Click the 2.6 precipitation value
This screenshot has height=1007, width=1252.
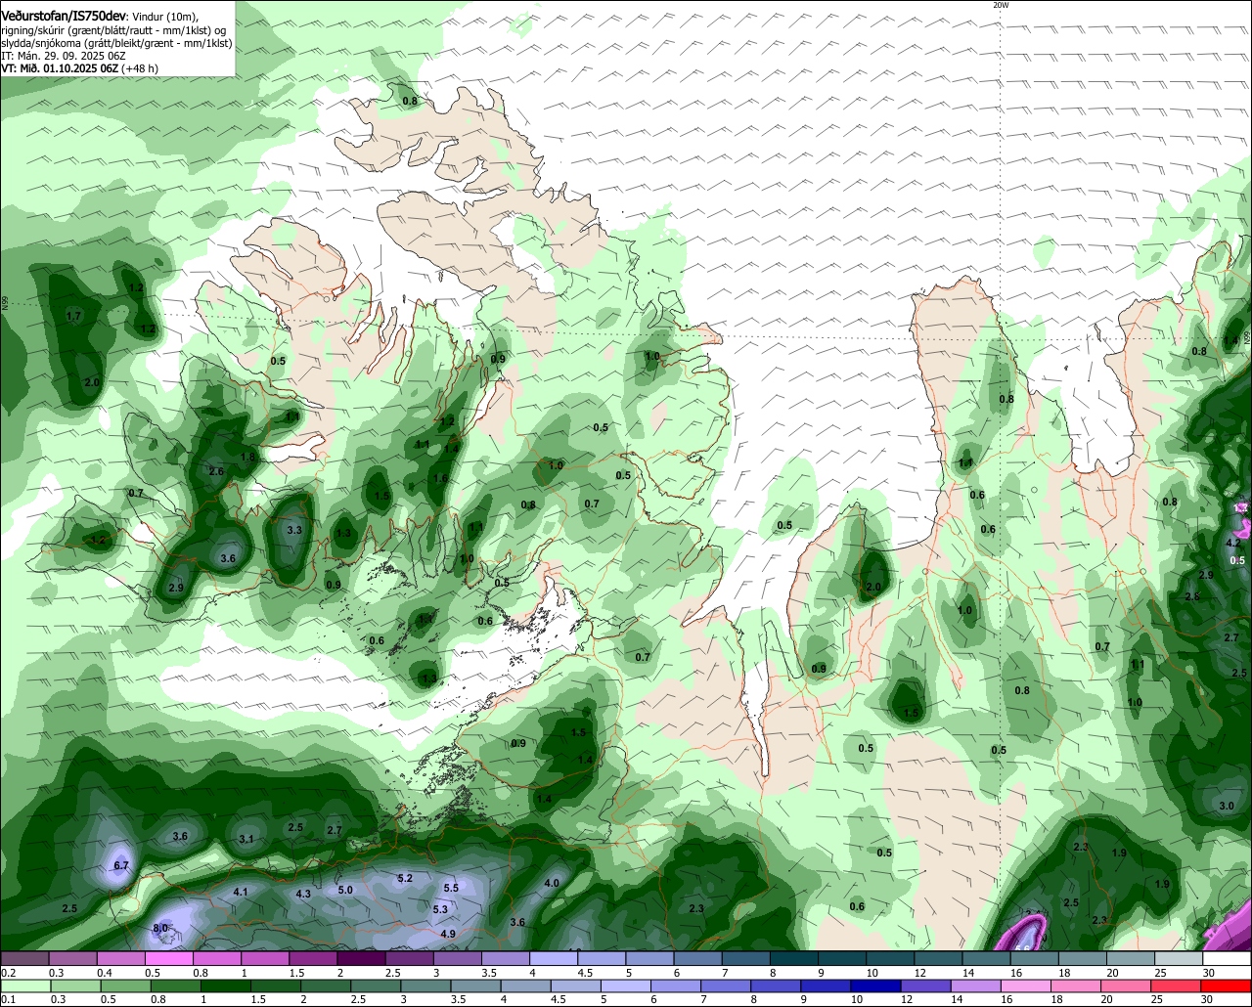coord(217,471)
